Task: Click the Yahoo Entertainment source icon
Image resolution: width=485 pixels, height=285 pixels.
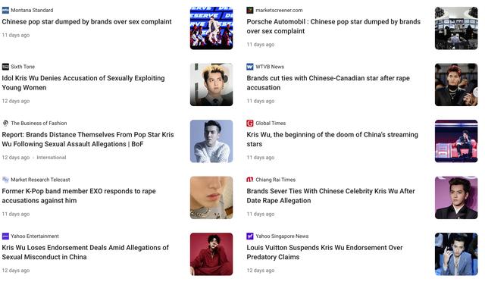Action: [5, 236]
